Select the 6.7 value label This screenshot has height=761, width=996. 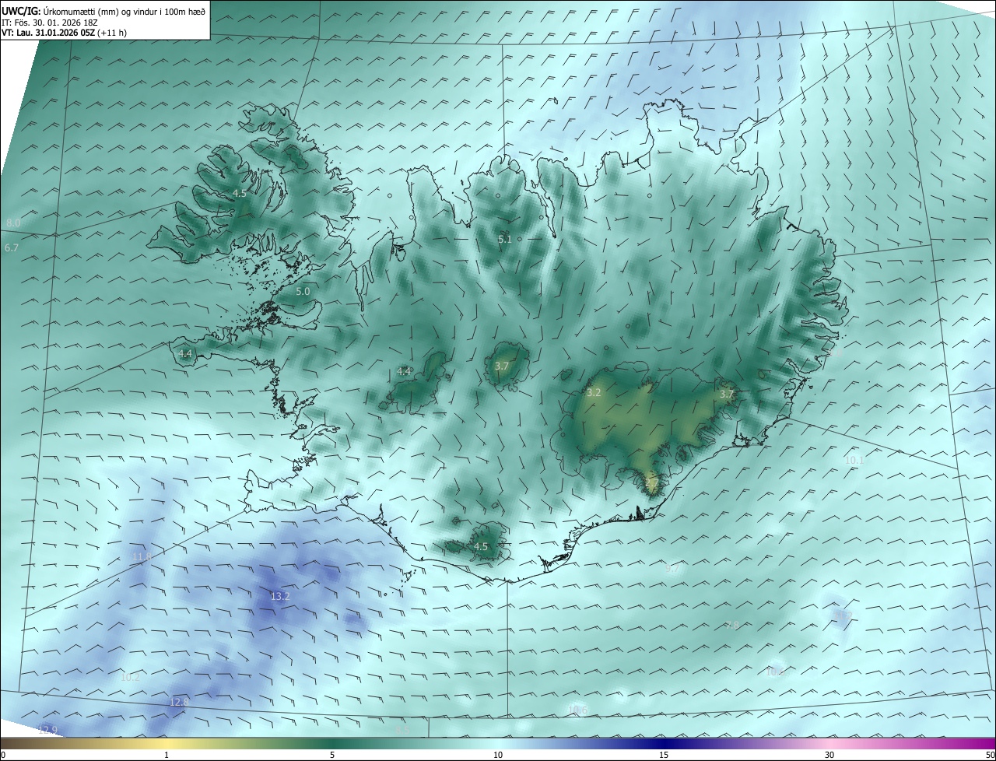(x=11, y=247)
